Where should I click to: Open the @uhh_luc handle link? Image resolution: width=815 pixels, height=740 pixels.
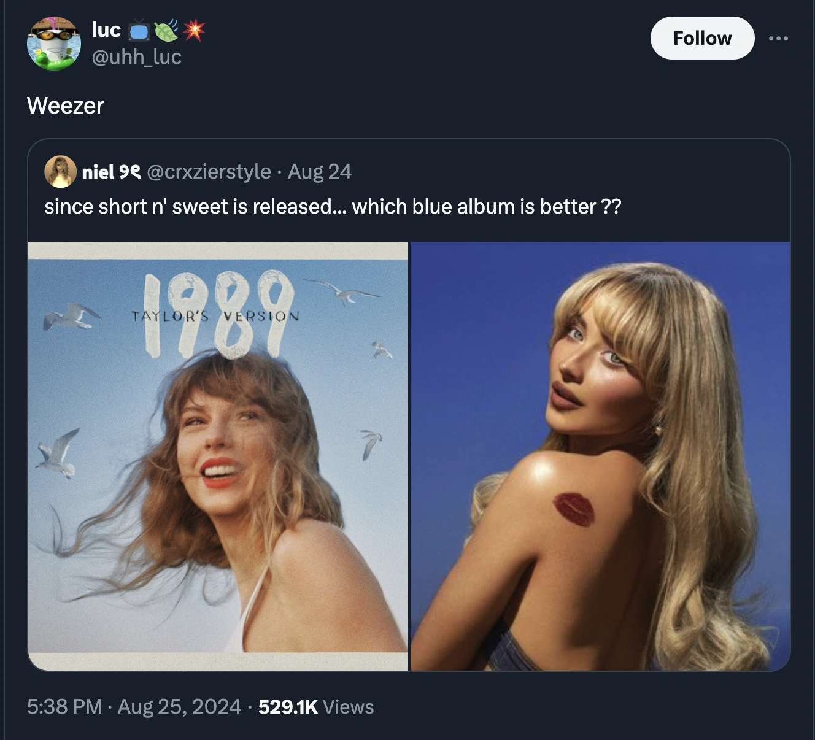[x=136, y=57]
